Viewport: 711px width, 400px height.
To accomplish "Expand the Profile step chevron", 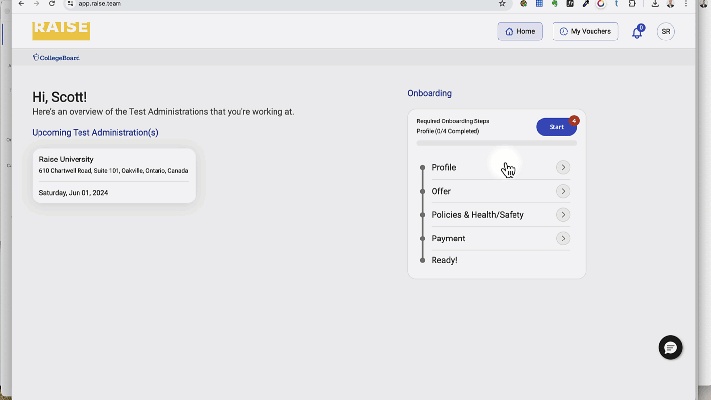I will (x=563, y=167).
